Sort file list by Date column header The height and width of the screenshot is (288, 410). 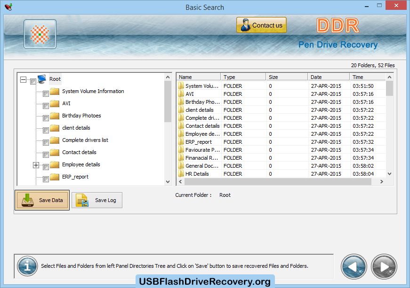[x=328, y=77]
